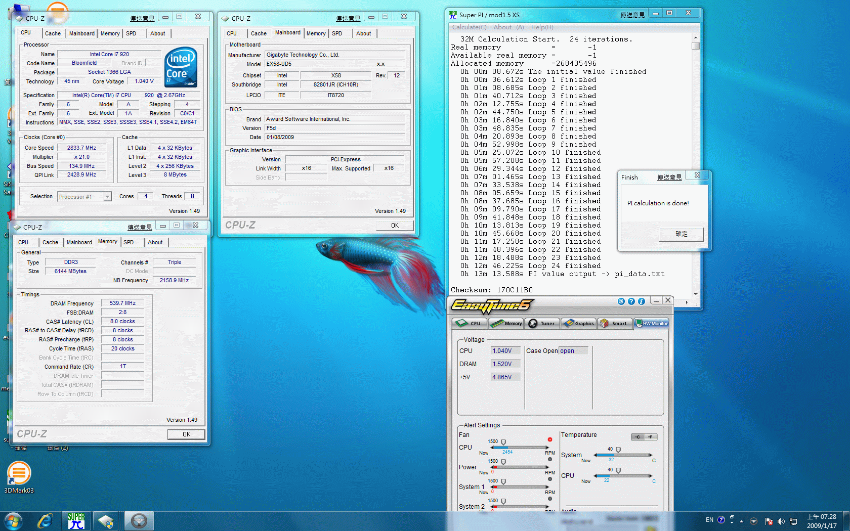Confirm the PI calculation done dialog

[681, 234]
